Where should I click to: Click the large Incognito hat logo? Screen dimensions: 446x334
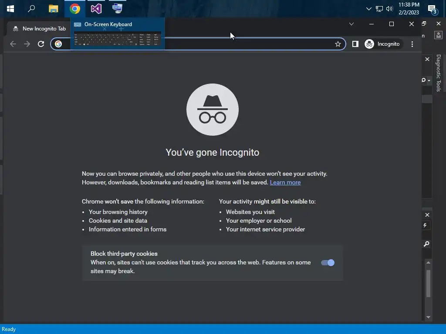click(213, 110)
